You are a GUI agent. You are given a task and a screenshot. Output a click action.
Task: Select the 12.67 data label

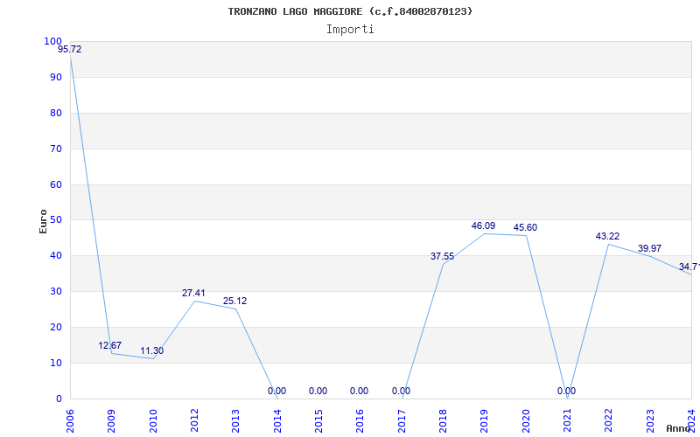[x=110, y=345]
